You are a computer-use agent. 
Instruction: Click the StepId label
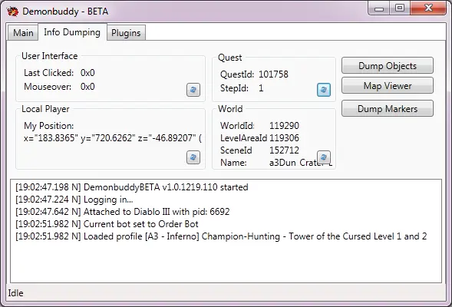(234, 88)
